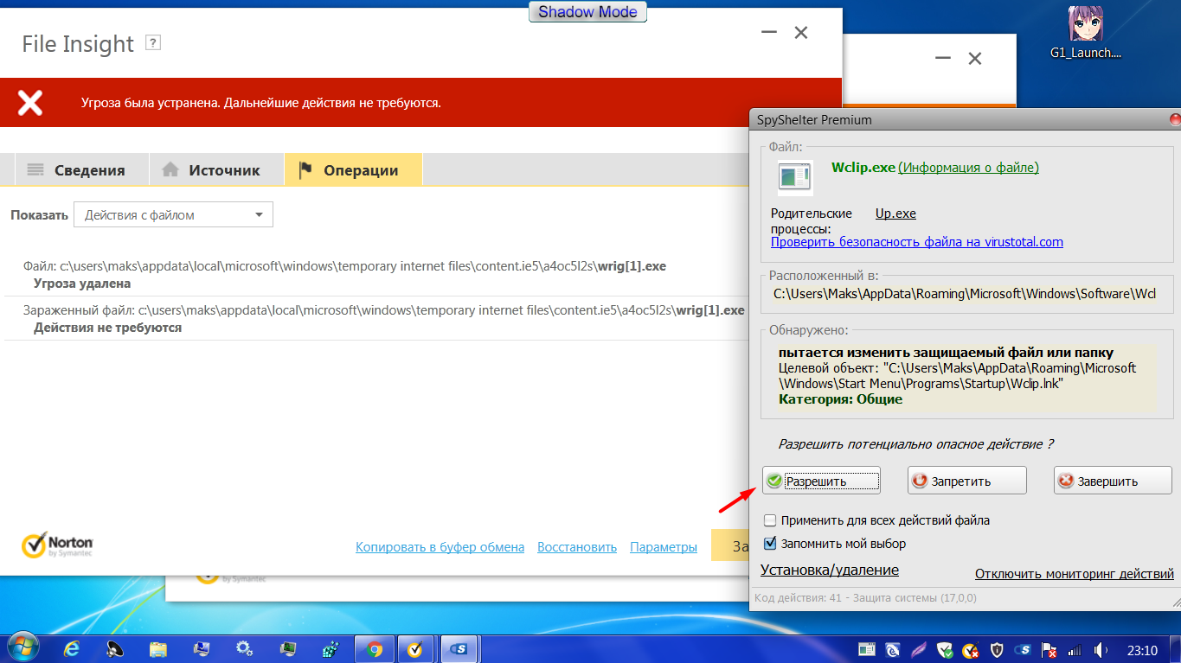The width and height of the screenshot is (1181, 663).
Task: Click the Wclip.exe file icon in SpyShelter
Action: tap(795, 177)
